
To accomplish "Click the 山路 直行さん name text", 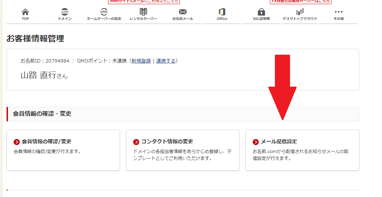I will tap(44, 75).
